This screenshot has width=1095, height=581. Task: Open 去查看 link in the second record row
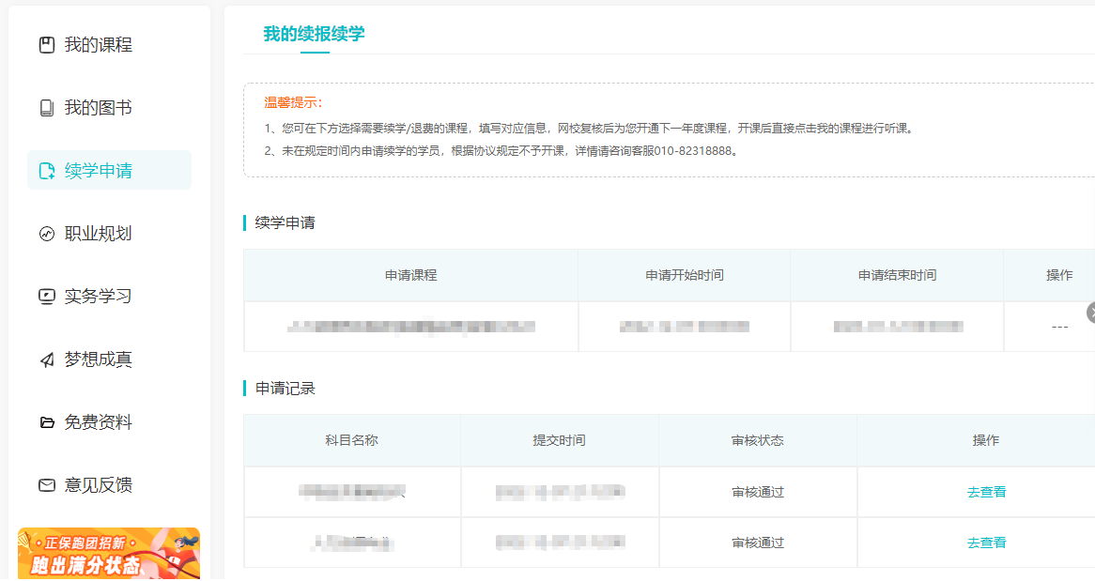[x=986, y=543]
